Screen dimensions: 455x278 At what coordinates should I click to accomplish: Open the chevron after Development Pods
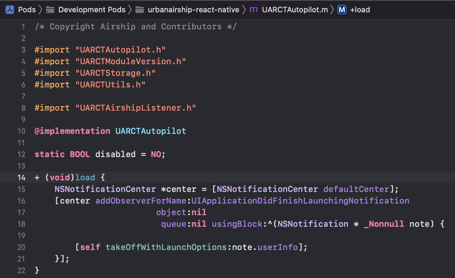(x=130, y=9)
